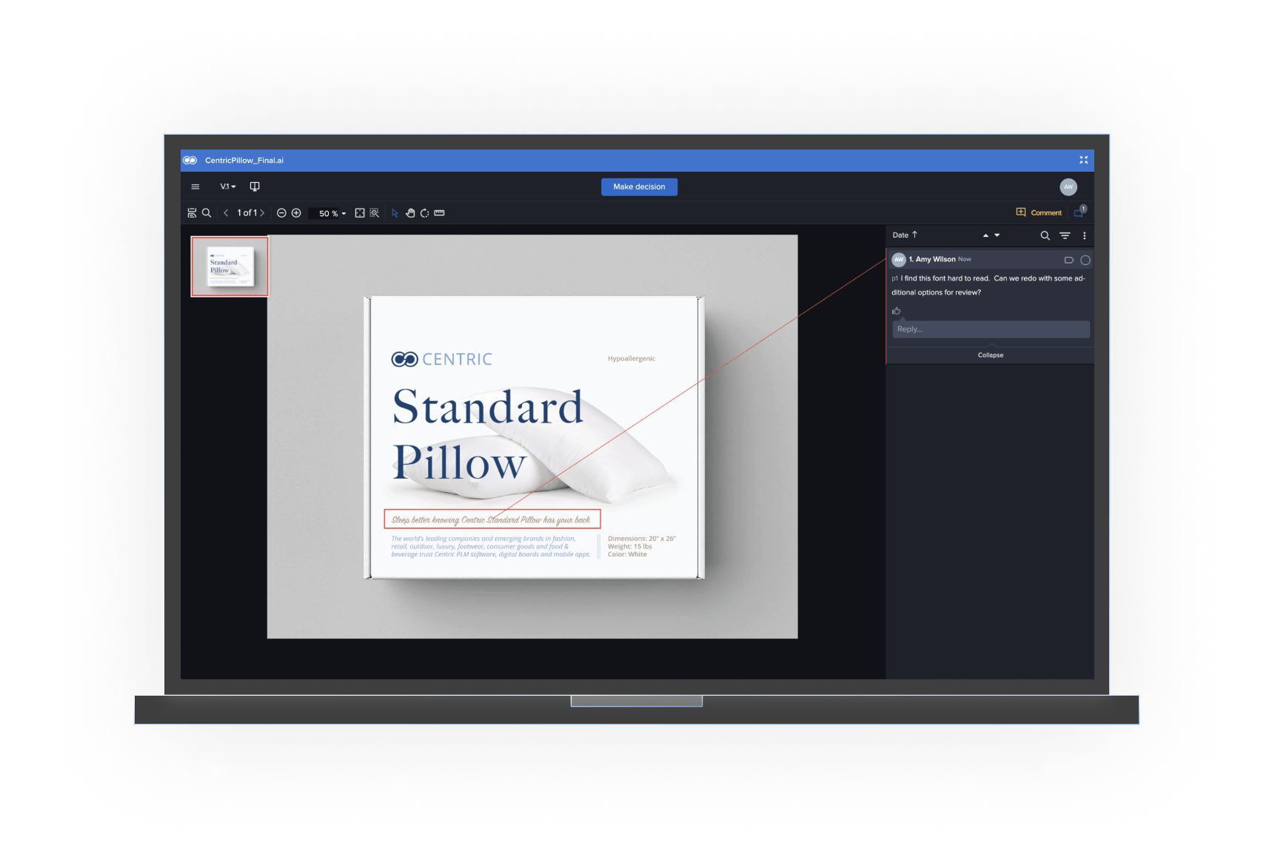Select the pointer arrow tool
Viewport: 1272px width, 857px height.
point(395,213)
